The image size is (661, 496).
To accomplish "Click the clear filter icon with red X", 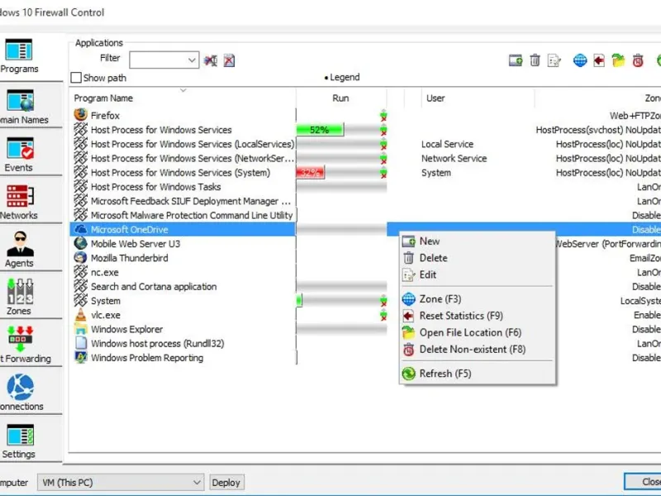I will [229, 60].
